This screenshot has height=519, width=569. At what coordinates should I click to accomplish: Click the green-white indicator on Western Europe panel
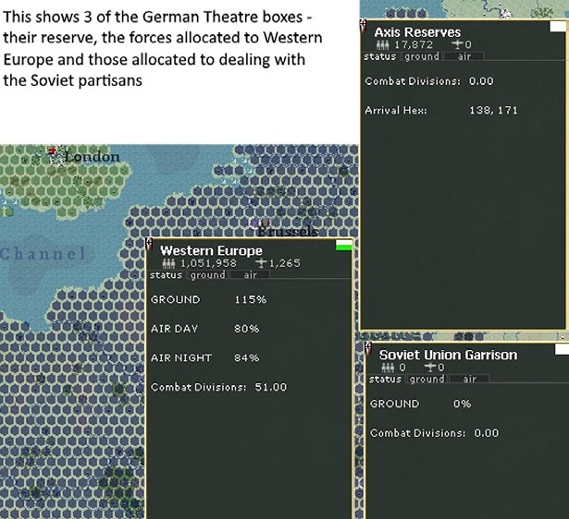pos(343,244)
